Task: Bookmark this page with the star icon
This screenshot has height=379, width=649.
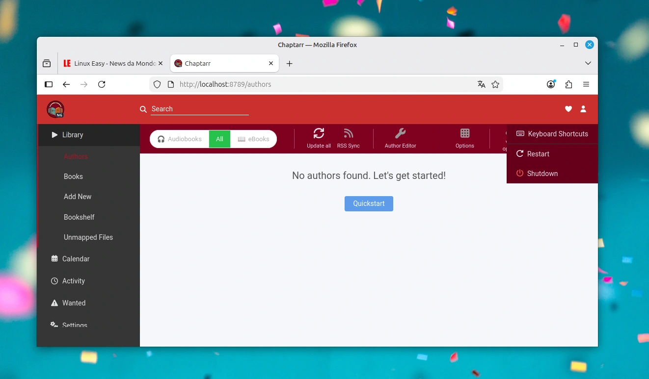Action: tap(495, 84)
